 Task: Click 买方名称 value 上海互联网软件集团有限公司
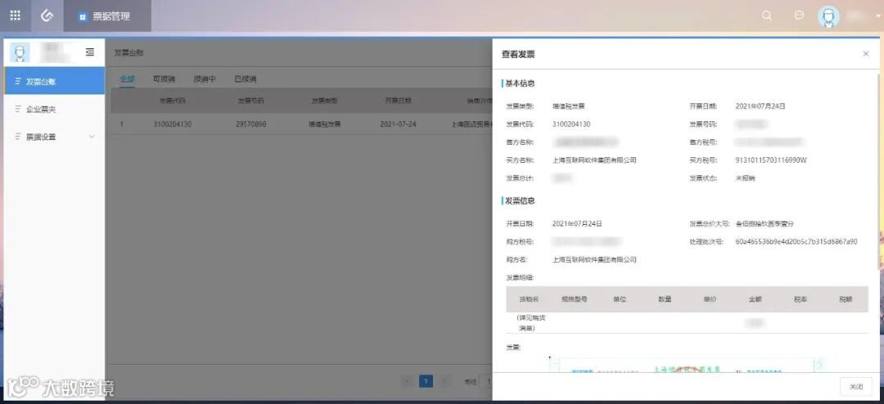tap(594, 160)
